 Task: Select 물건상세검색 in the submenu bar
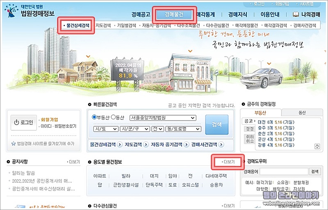77,25
